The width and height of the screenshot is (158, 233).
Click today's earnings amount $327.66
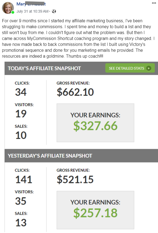tap(96, 126)
